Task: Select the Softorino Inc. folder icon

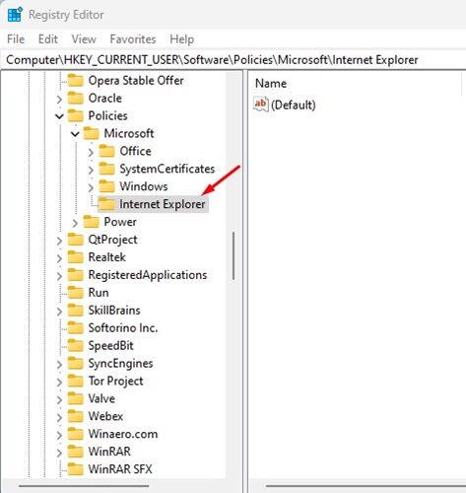Action: click(x=76, y=328)
